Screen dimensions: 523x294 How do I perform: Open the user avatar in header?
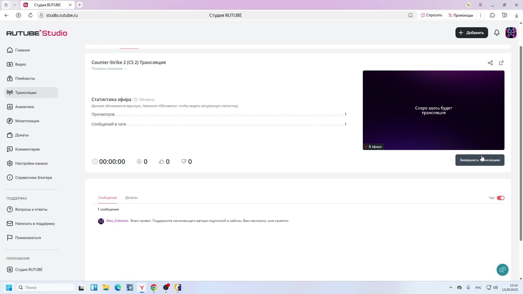pyautogui.click(x=511, y=33)
